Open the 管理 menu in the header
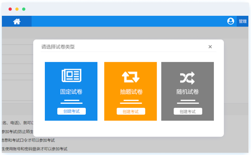The height and width of the screenshot is (155, 251). click(243, 21)
